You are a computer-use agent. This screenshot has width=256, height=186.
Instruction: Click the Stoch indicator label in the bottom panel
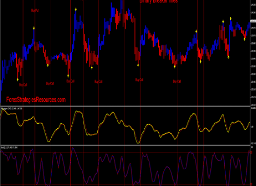9,147
